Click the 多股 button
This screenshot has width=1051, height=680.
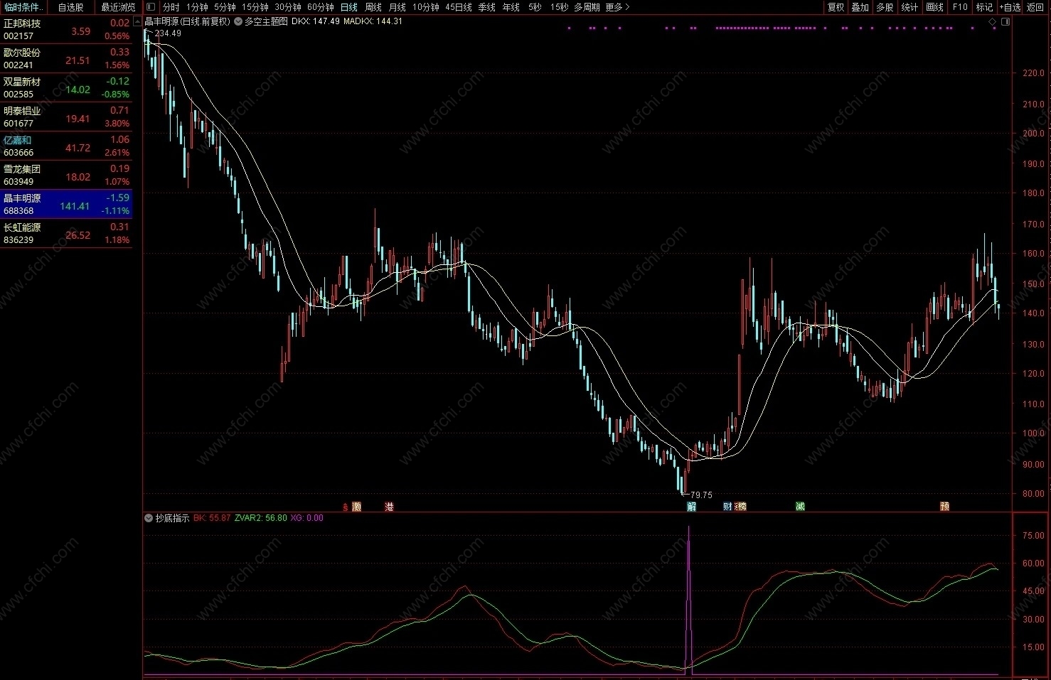click(x=885, y=7)
